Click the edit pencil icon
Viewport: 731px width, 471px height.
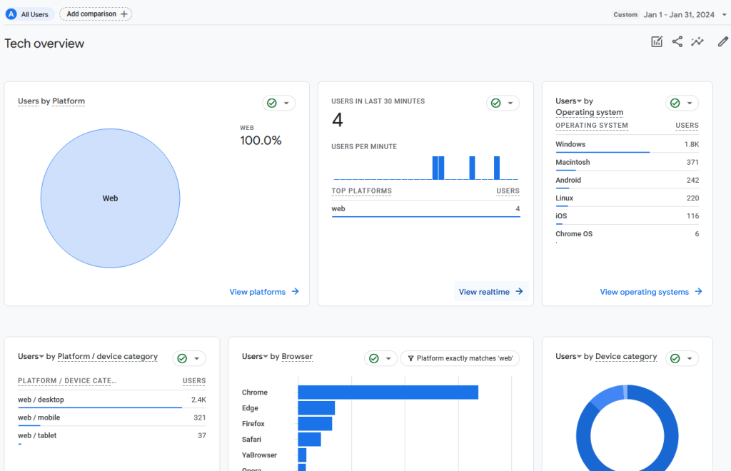point(722,42)
